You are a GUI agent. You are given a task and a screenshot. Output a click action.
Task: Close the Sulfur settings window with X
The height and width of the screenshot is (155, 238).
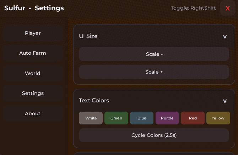(x=228, y=8)
